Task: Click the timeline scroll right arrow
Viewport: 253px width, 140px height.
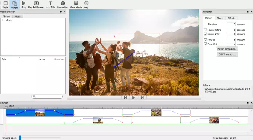Action: click(248, 134)
